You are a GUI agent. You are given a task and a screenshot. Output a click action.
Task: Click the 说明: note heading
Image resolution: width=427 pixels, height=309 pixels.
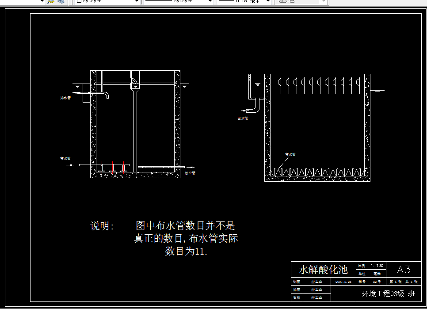pos(102,226)
